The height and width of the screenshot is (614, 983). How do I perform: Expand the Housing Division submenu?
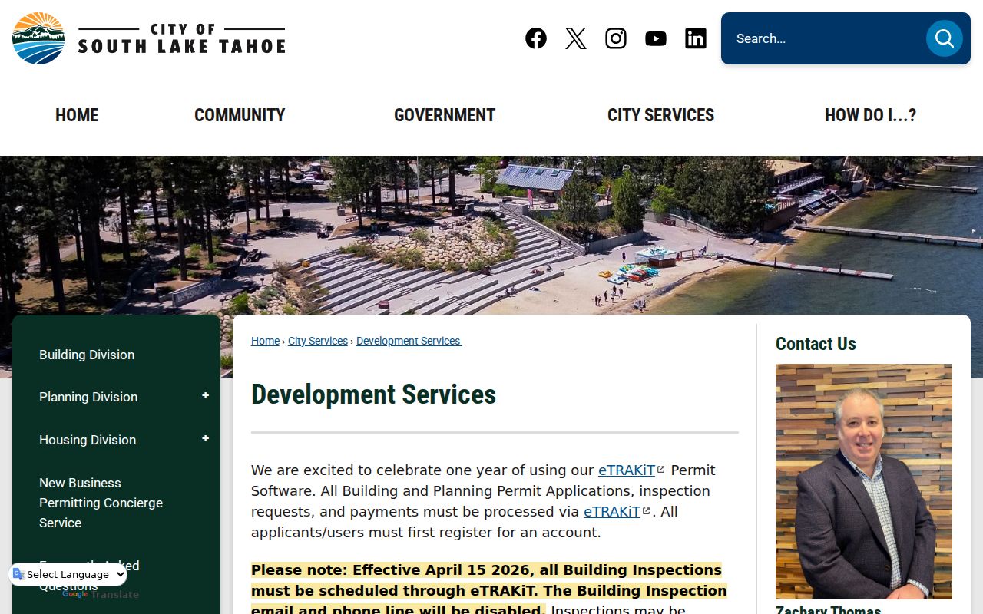pos(205,439)
